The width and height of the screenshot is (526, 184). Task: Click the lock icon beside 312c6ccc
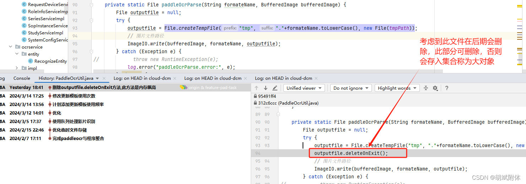[x=255, y=103]
